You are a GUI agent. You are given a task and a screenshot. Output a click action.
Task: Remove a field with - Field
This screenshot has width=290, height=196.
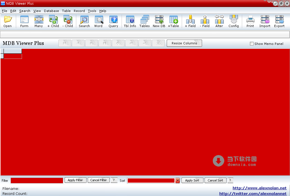[x=205, y=21]
